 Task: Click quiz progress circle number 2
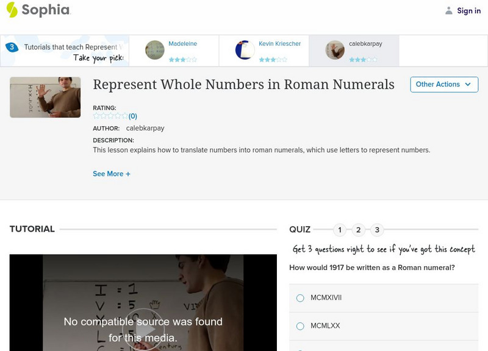359,230
